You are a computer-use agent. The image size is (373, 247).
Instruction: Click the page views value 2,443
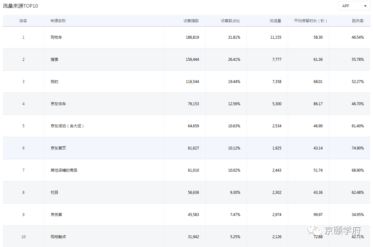[277, 170]
